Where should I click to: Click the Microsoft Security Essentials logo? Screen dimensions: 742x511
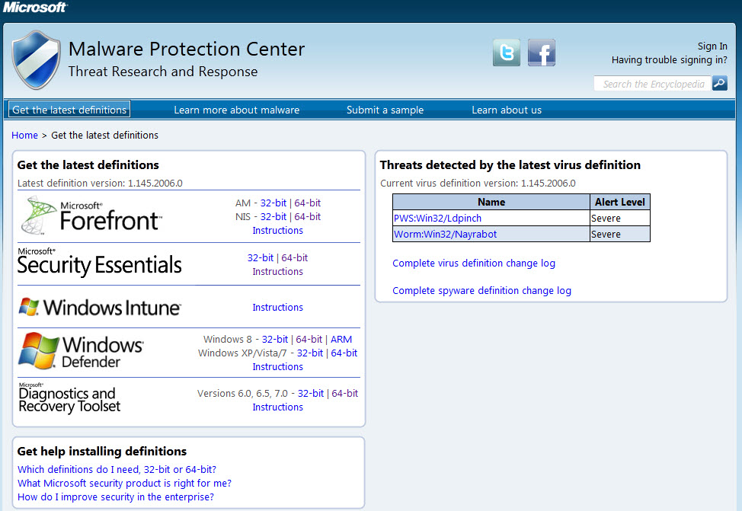pyautogui.click(x=99, y=262)
